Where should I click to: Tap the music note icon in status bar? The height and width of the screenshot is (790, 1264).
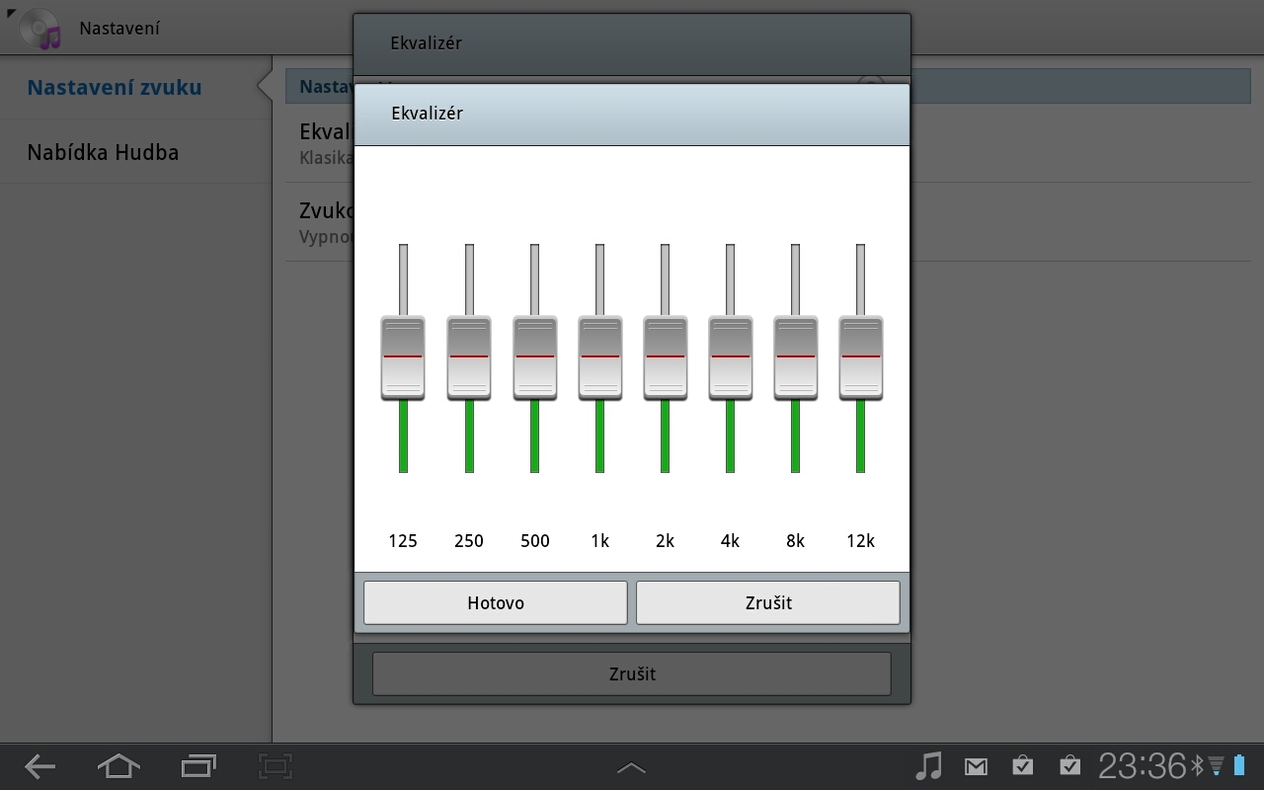[x=929, y=765]
